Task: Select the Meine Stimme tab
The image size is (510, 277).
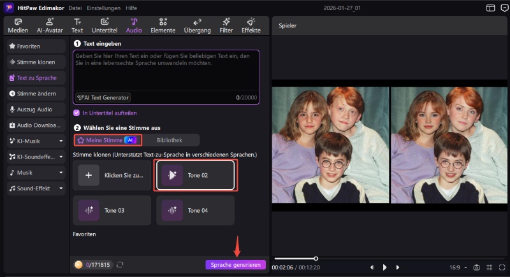Action: coord(108,140)
